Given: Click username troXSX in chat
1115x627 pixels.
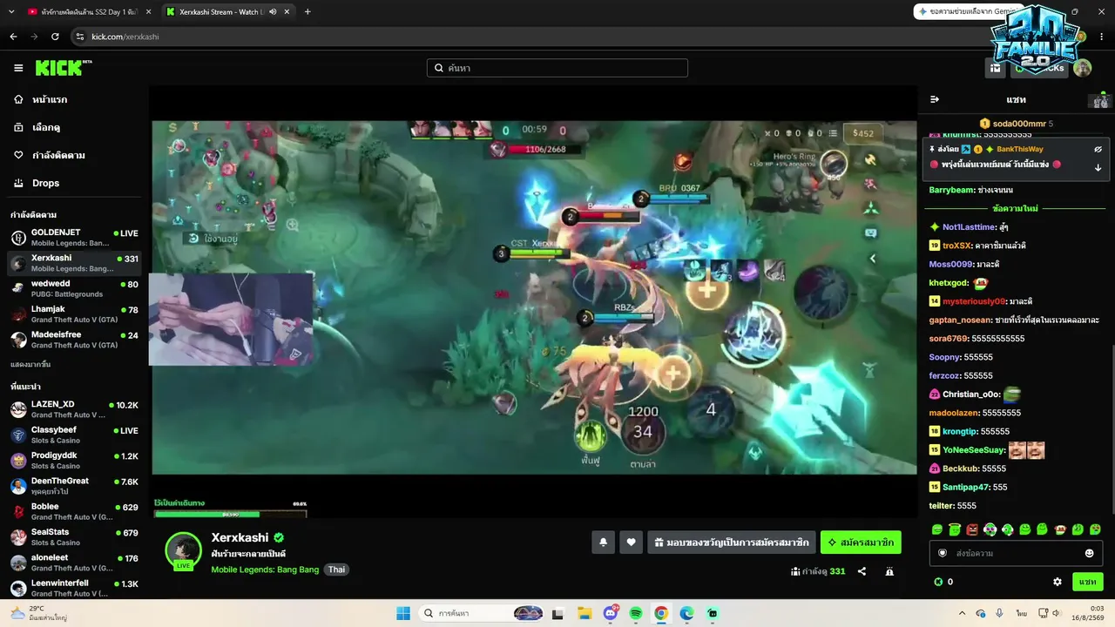Looking at the screenshot, I should click(x=956, y=246).
